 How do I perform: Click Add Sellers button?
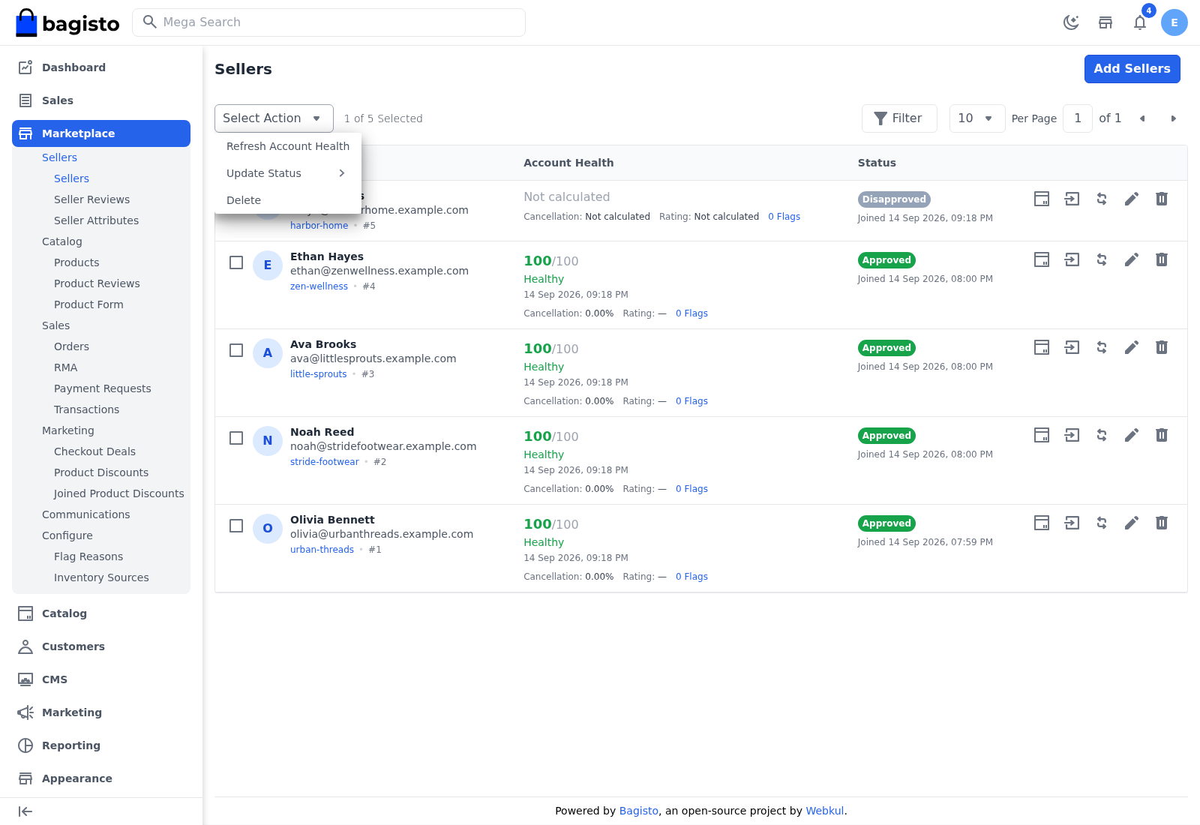(x=1132, y=69)
